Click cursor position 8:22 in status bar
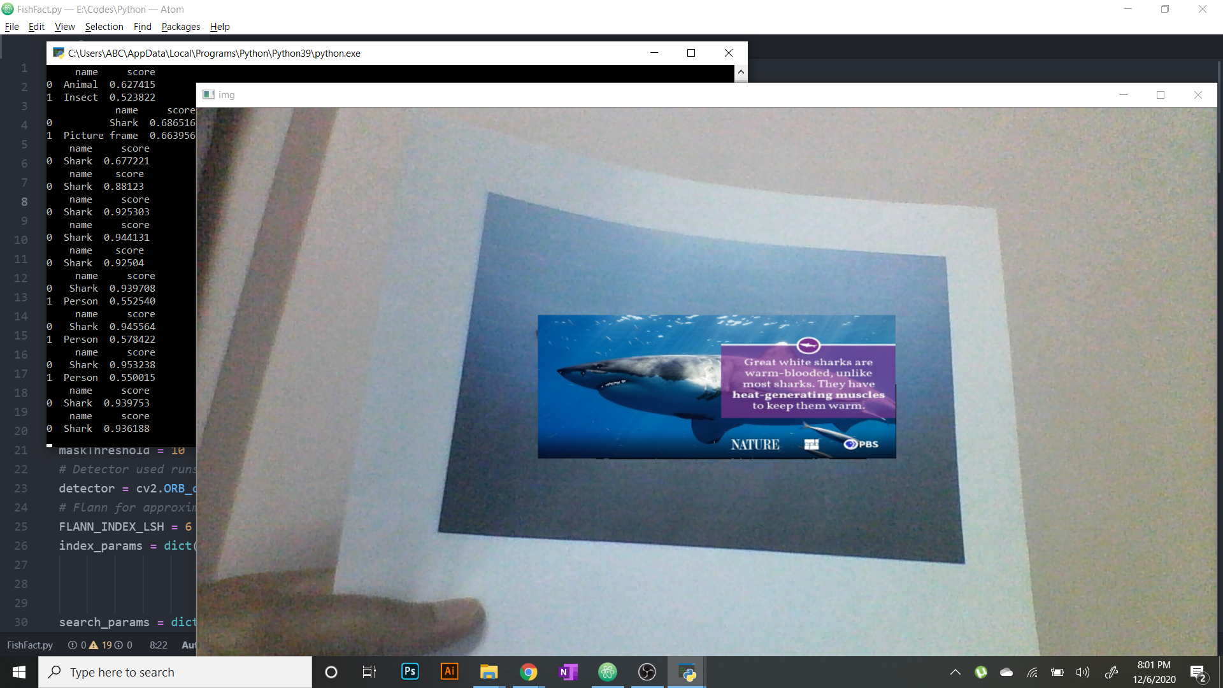The image size is (1223, 688). point(158,645)
